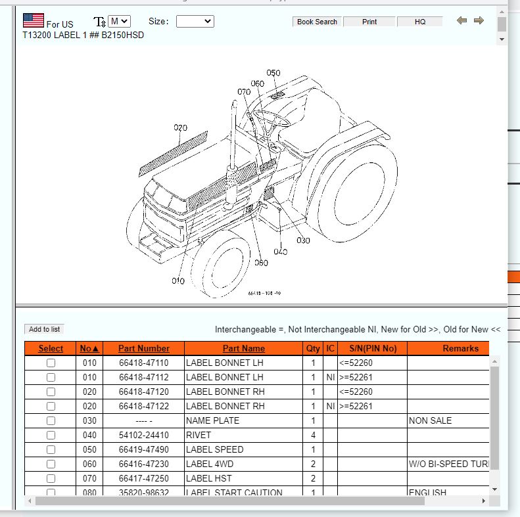Screen dimensions: 520x517
Task: Click the Add to list button
Action: [44, 329]
